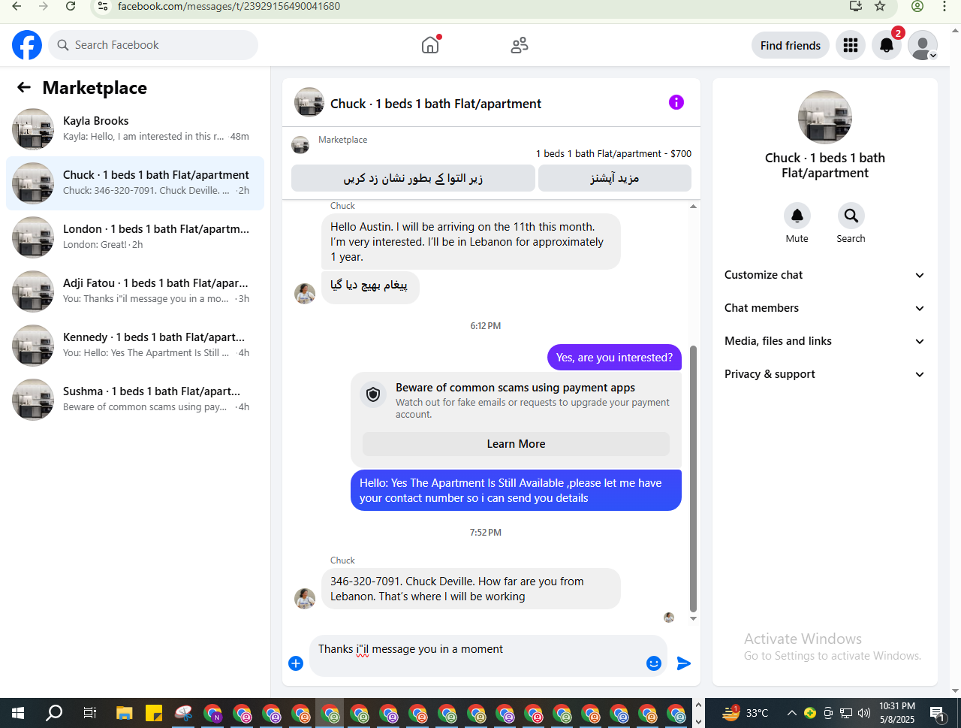The image size is (961, 728).
Task: Click the Search icon in chat details panel
Action: click(x=851, y=216)
